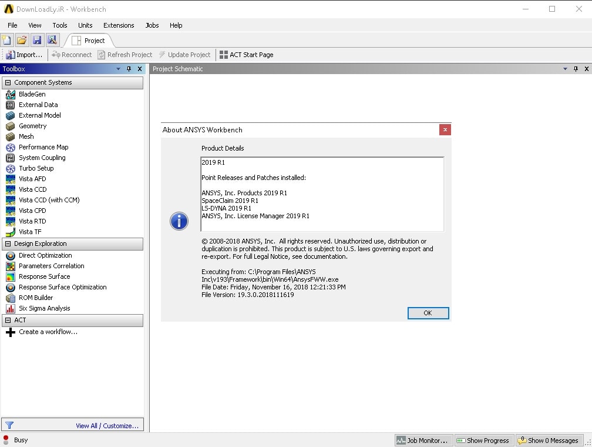592x447 pixels.
Task: Switch to the Project tab
Action: click(88, 41)
